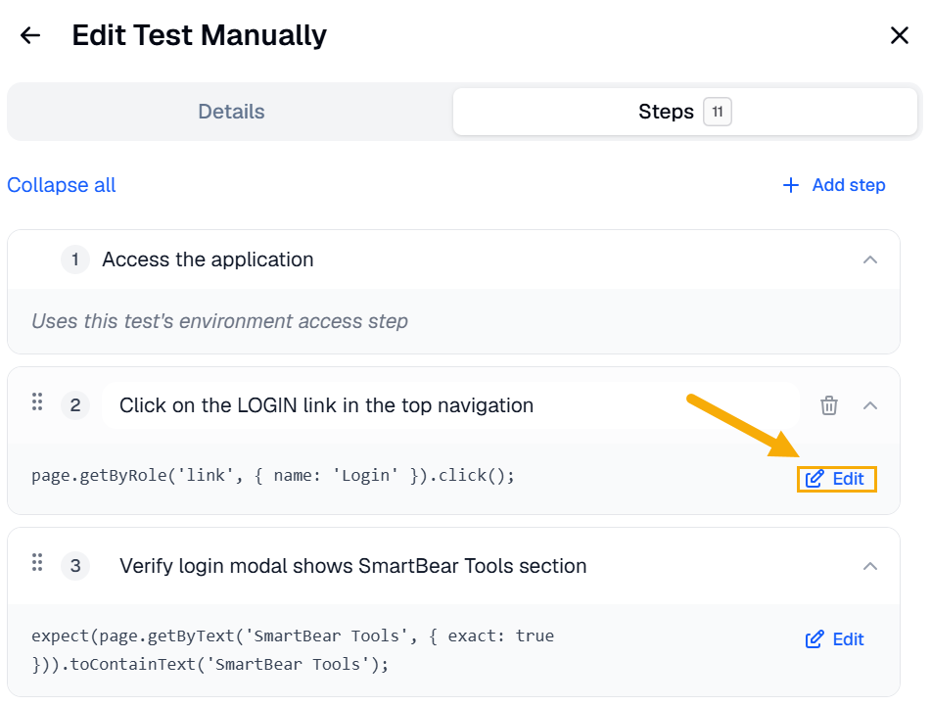Click the step 3 expect code snippet
Image resolution: width=931 pixels, height=706 pixels.
pyautogui.click(x=293, y=650)
